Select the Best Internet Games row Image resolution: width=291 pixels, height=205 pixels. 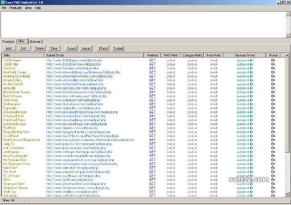pyautogui.click(x=143, y=92)
